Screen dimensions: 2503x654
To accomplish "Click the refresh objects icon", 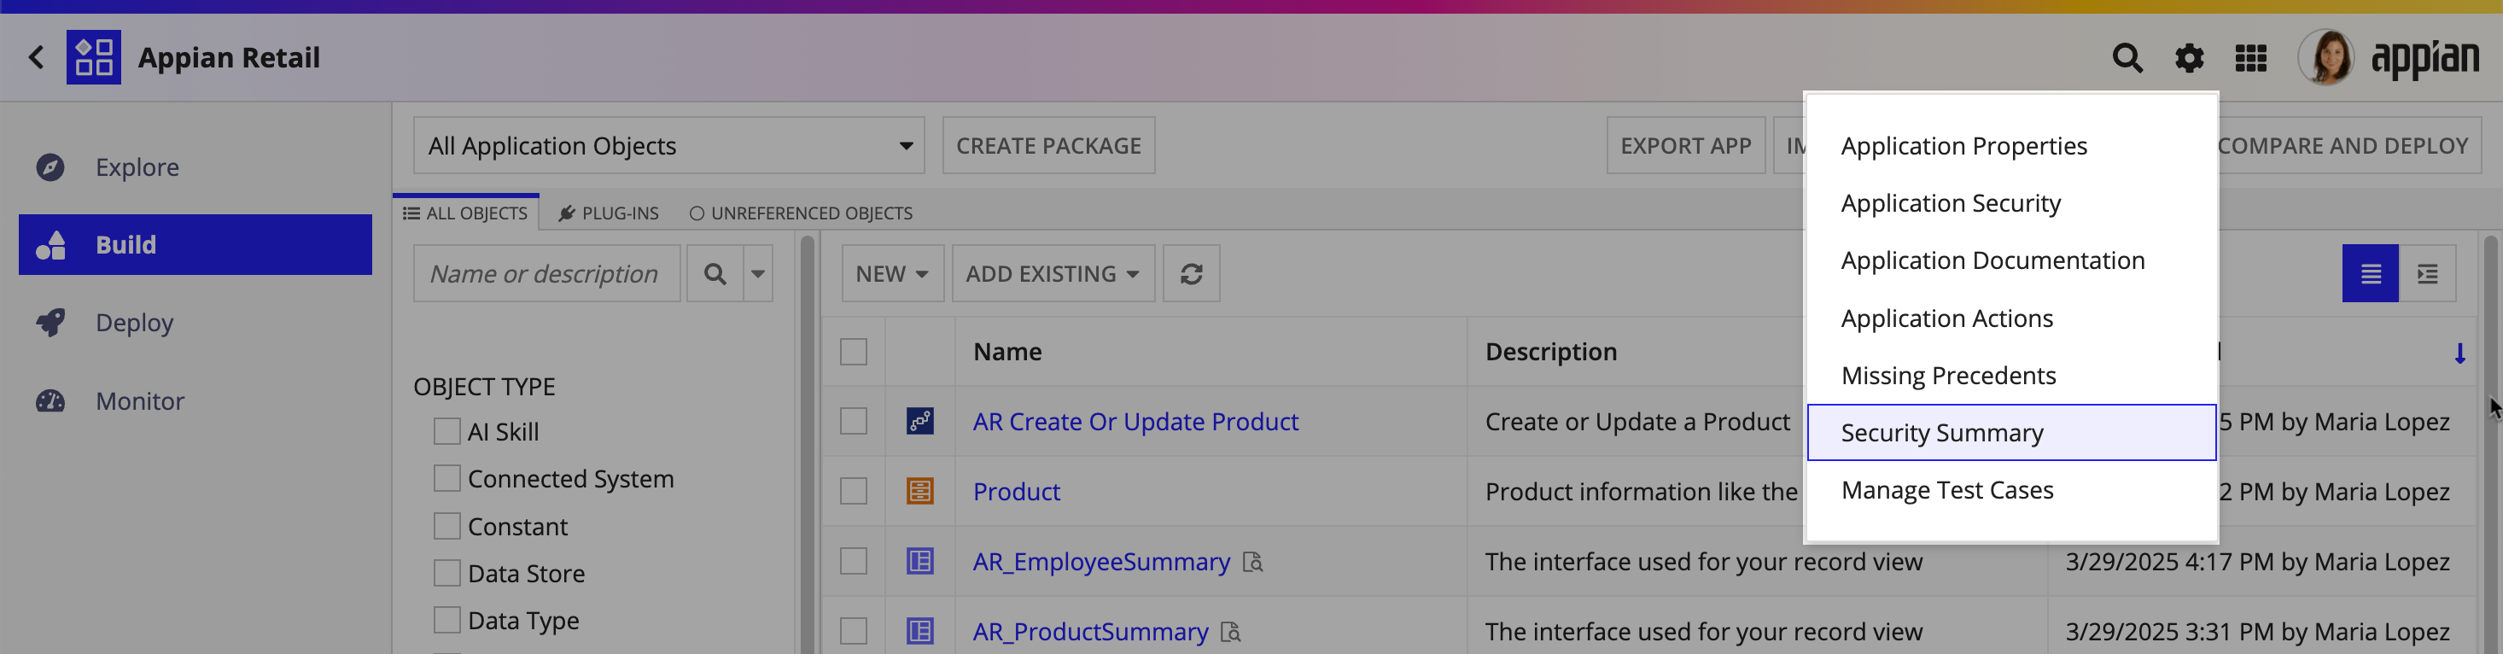I will (1191, 274).
